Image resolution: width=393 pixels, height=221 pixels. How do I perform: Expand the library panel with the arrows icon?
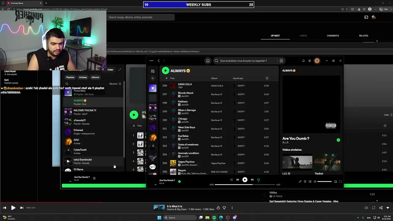(119, 70)
